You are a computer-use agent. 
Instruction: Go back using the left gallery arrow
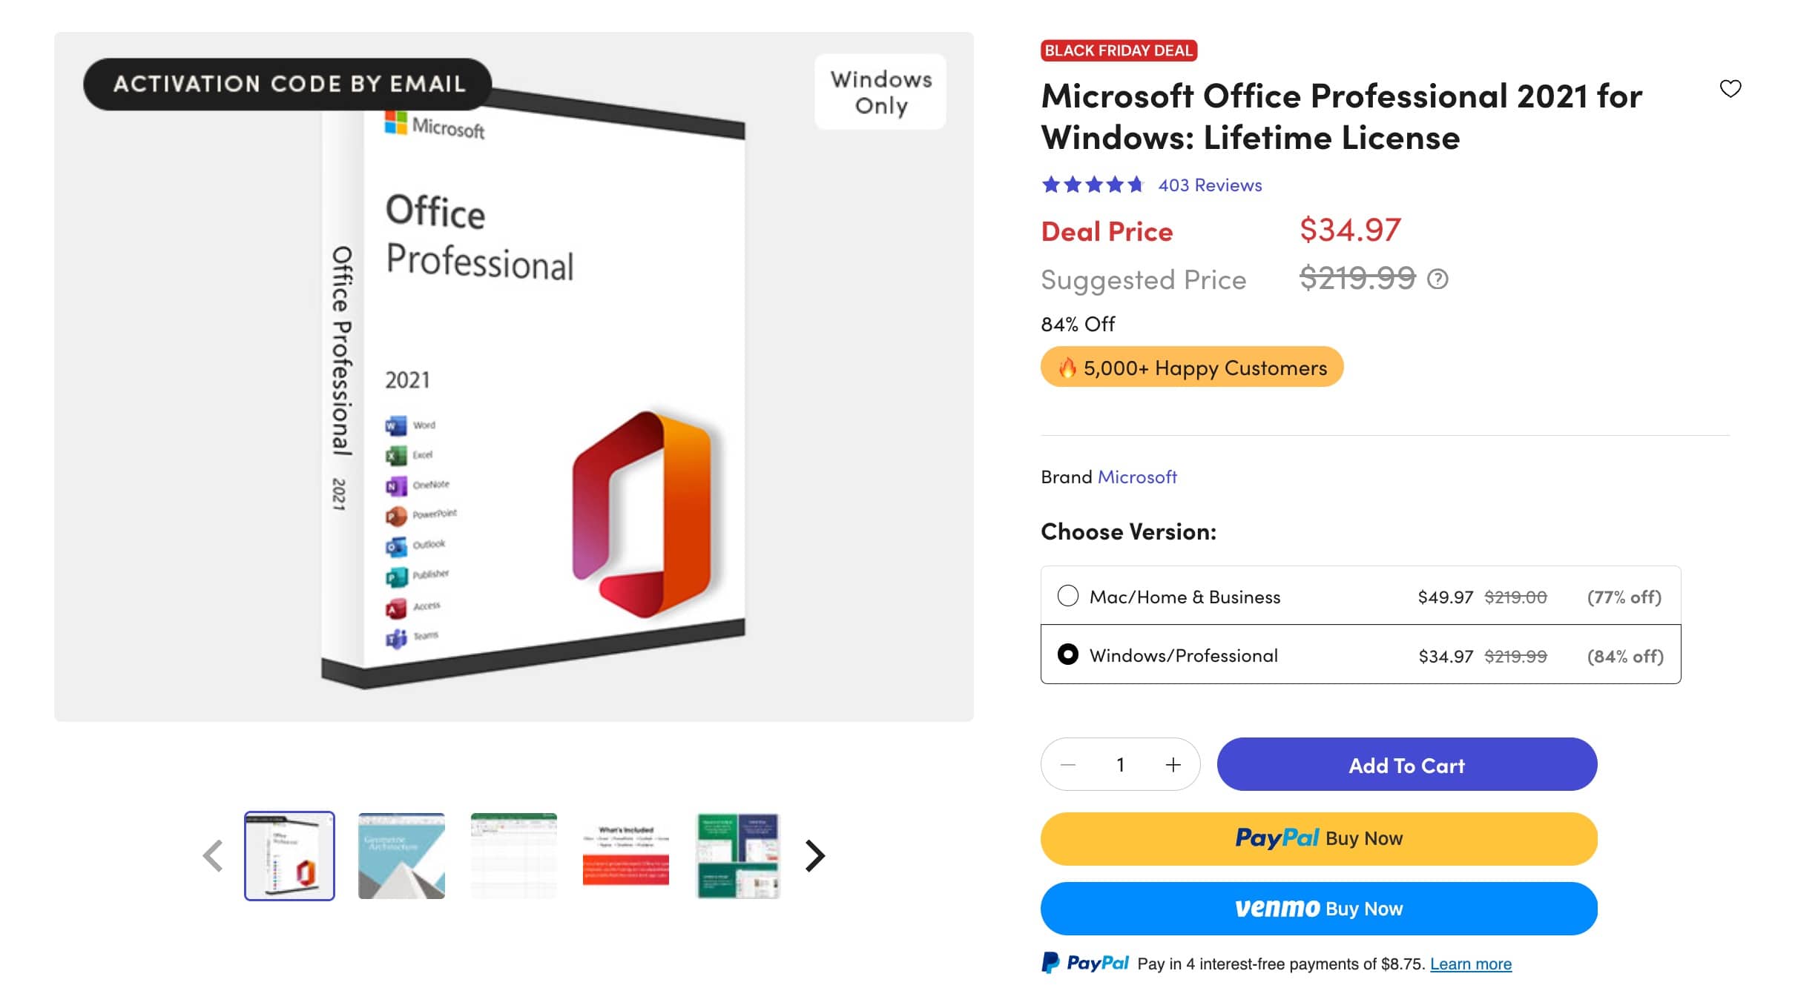click(213, 855)
